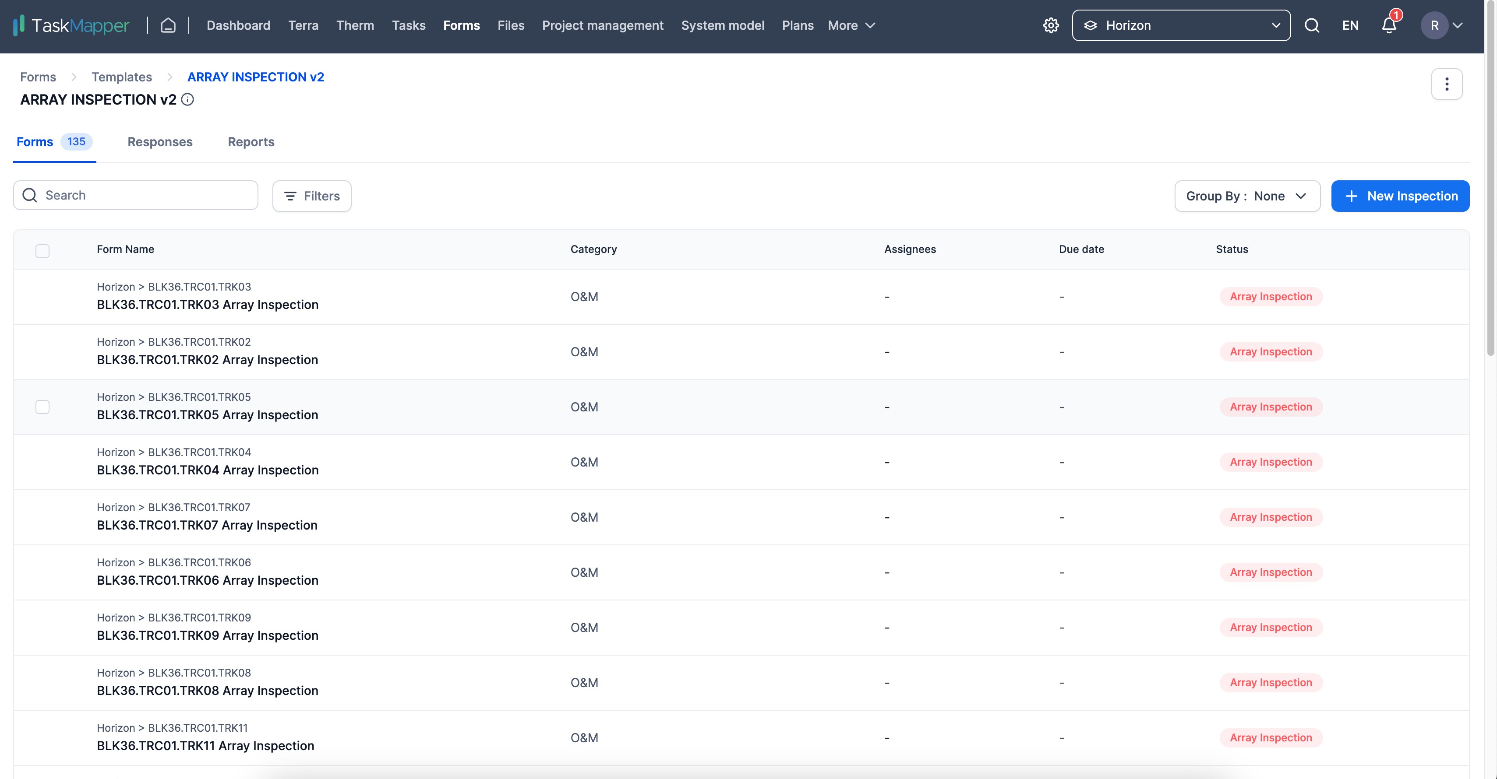This screenshot has height=779, width=1497.
Task: Open the Filters button
Action: 312,196
